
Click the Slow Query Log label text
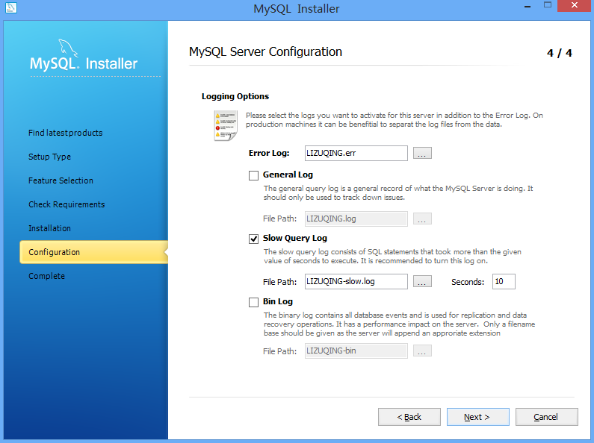pos(295,238)
